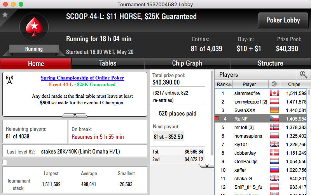Click the Buy-In $10 + $1 value
The image size is (311, 195).
pyautogui.click(x=249, y=48)
